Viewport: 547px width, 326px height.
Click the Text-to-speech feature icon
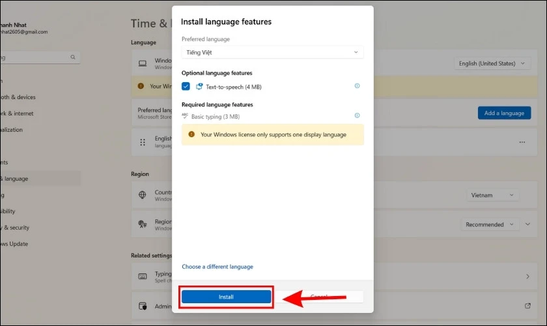[199, 86]
